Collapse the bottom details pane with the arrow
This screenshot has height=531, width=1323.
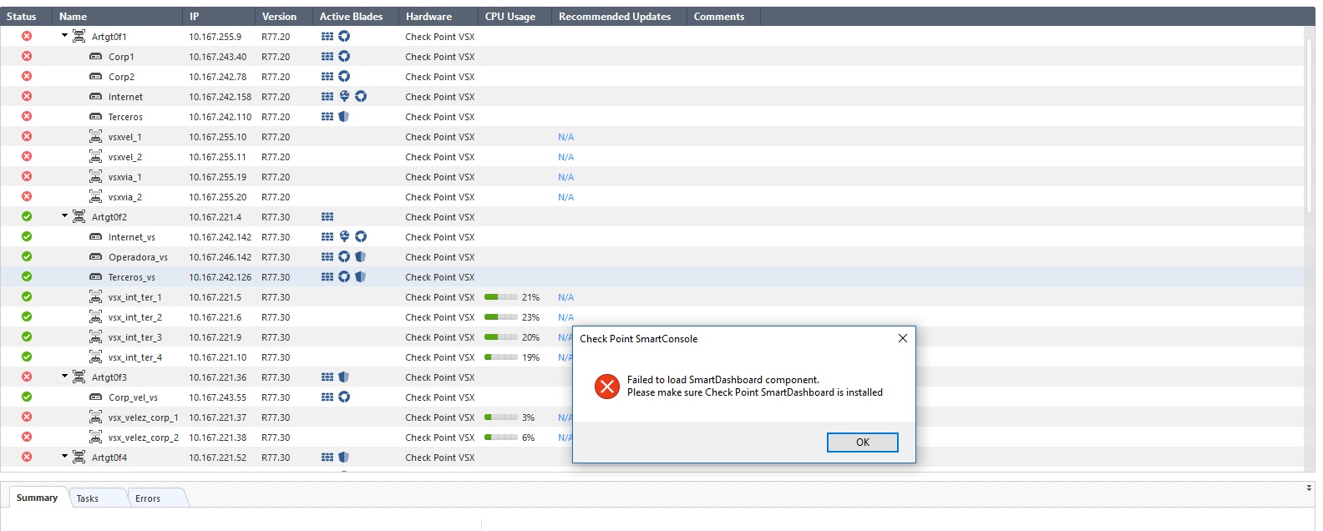coord(1309,488)
